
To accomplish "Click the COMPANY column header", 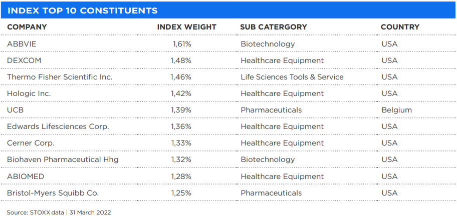I will pos(27,27).
